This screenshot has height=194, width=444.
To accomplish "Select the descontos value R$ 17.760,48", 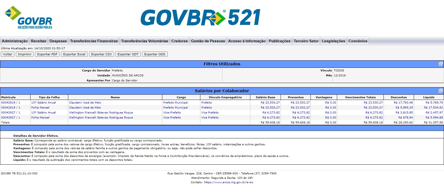I will (403, 103).
